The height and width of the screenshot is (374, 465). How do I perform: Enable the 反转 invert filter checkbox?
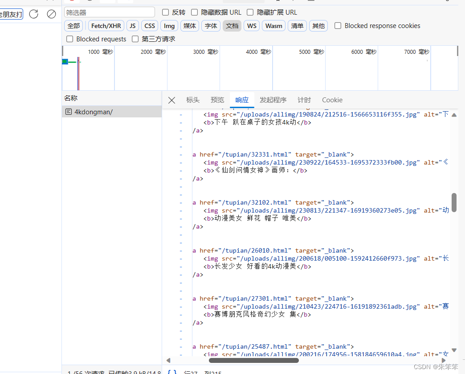(x=165, y=12)
